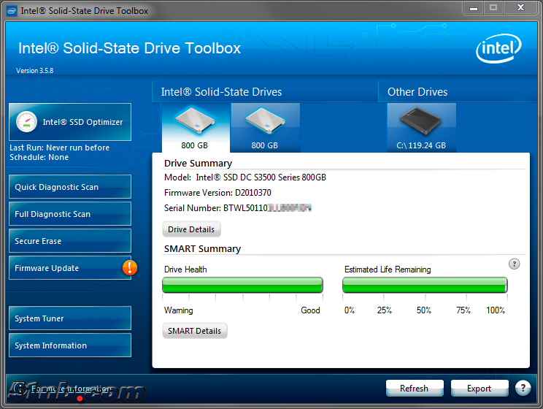Run the Quick Diagnostic Scan
Image resolution: width=543 pixels, height=409 pixels.
point(70,187)
